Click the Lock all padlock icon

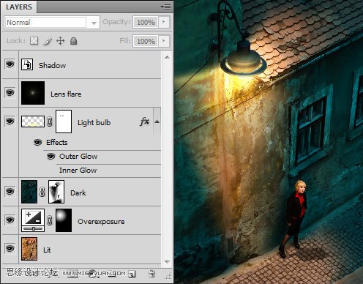point(74,41)
